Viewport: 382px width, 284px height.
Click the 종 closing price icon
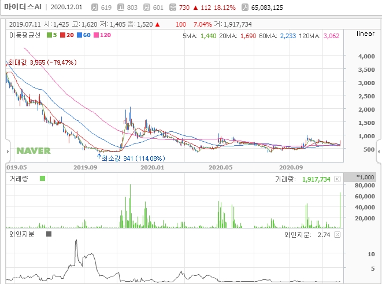[172, 8]
